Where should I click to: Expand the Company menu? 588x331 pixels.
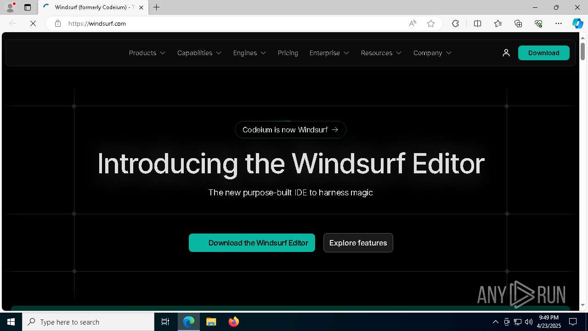coord(432,53)
